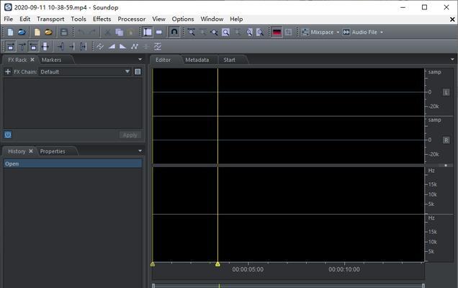Open the FX Chain Default dropdown
458x288 pixels.
pos(85,71)
